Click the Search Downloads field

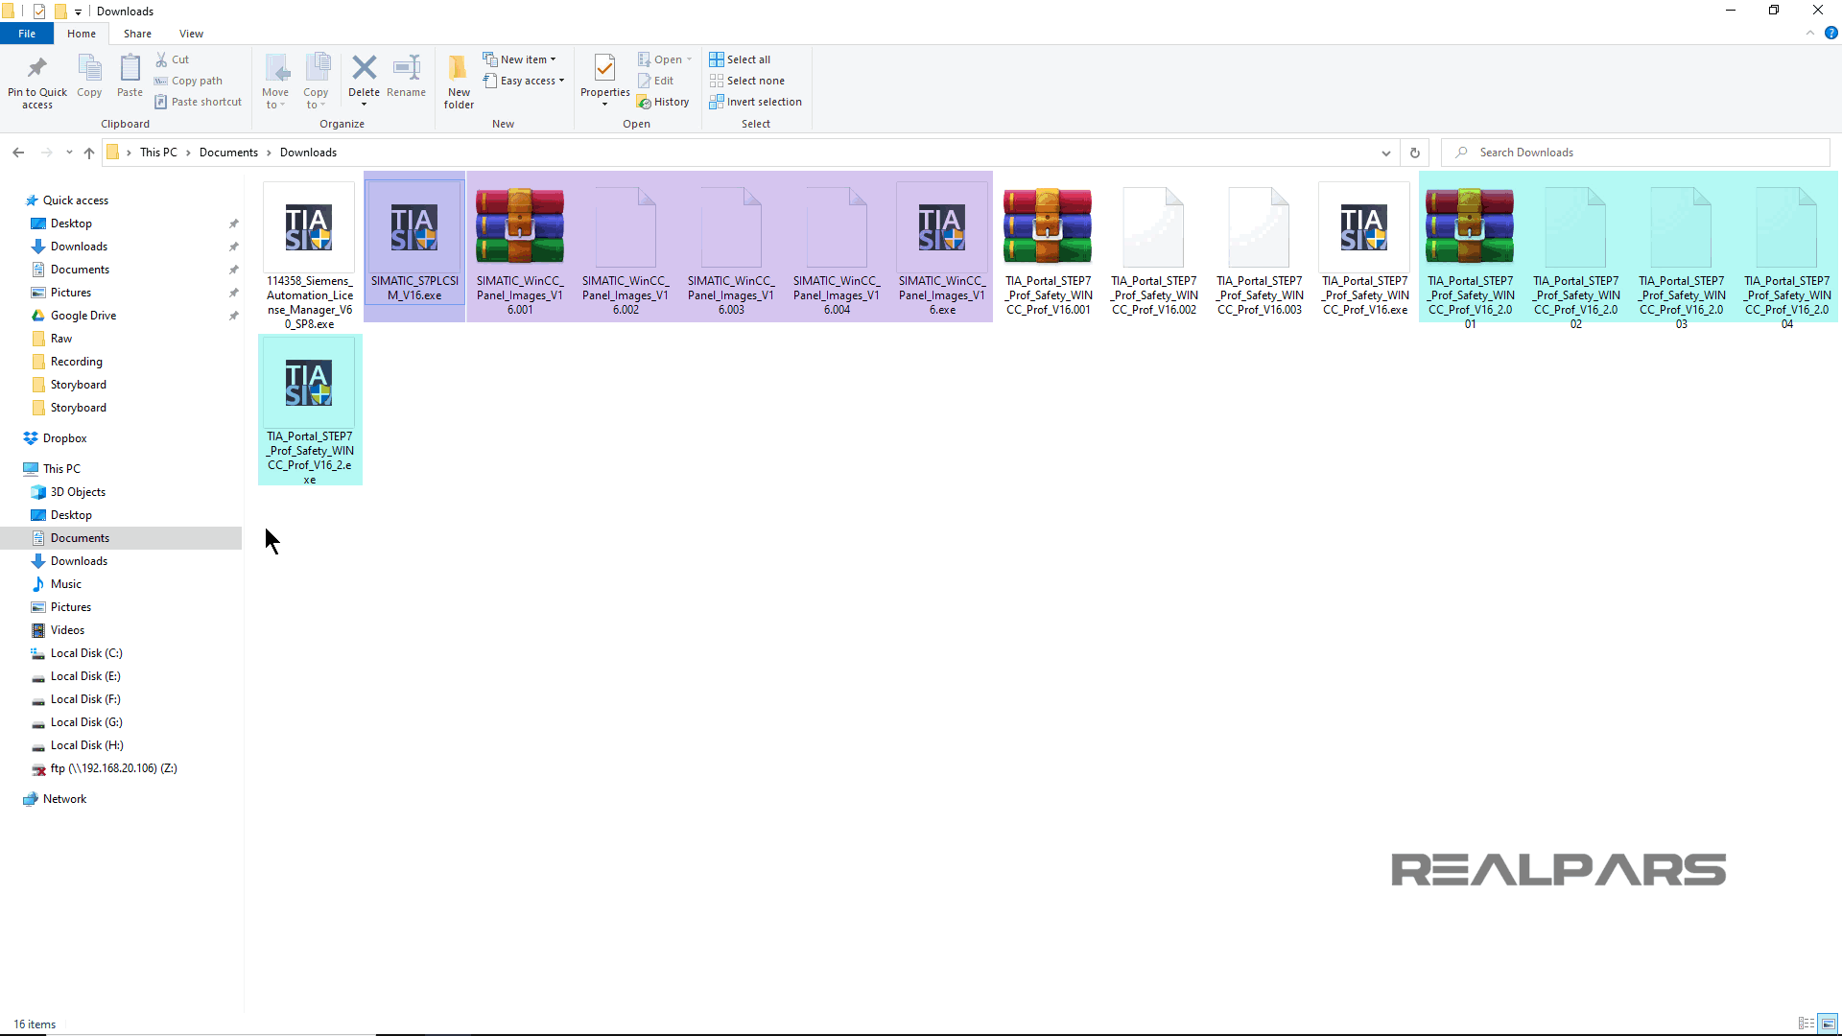tap(1636, 153)
